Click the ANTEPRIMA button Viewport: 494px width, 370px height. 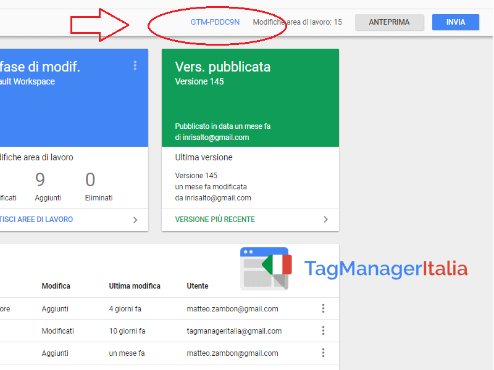389,22
